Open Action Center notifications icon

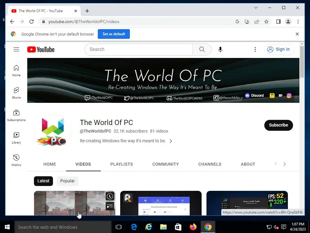click(x=284, y=227)
